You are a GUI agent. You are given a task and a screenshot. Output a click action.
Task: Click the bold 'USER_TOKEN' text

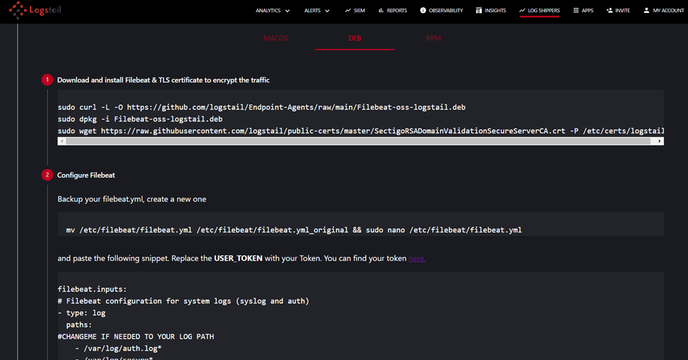click(239, 258)
